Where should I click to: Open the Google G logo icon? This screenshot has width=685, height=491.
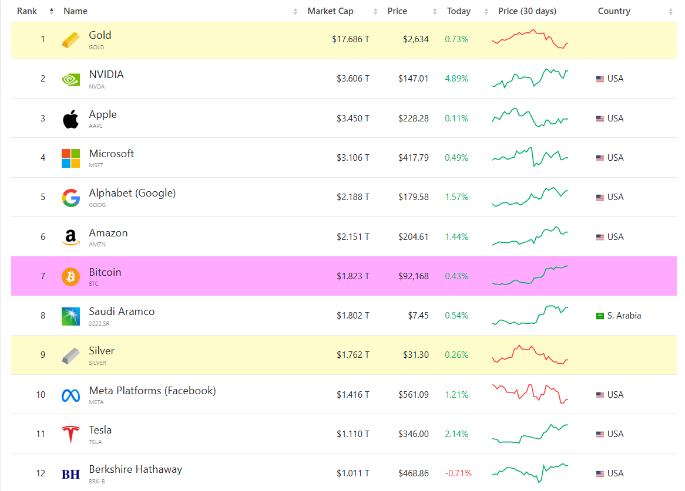70,198
